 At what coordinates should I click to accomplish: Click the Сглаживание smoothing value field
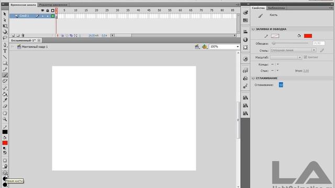[x=281, y=85]
